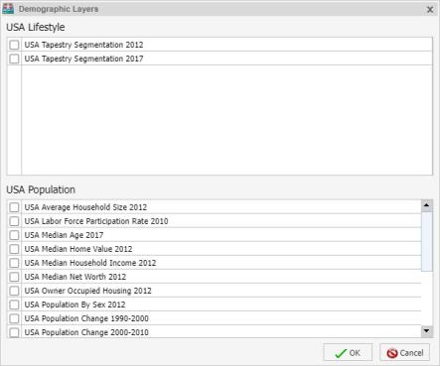Toggle USA Median Home Value 2012 checkbox

coord(14,249)
